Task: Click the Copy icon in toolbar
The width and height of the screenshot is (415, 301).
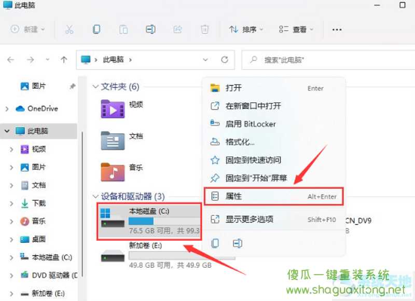Action: (x=96, y=29)
